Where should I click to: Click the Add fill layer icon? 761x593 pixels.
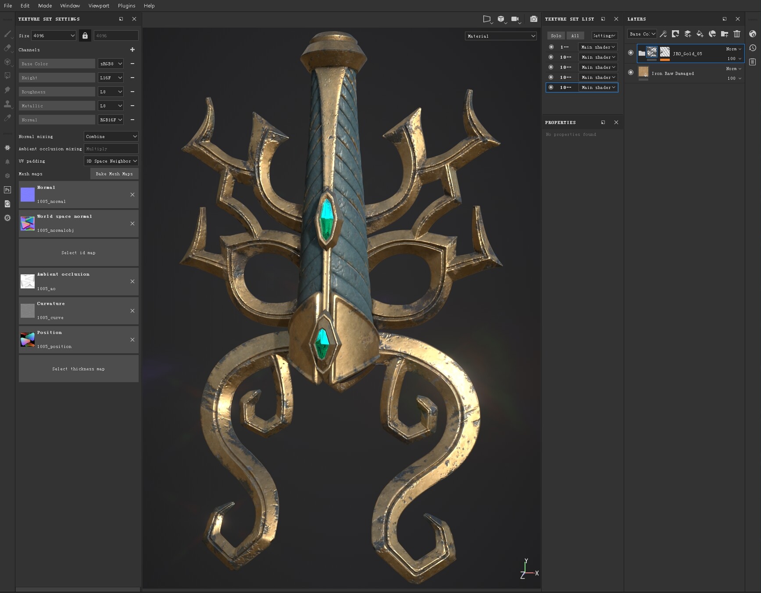click(x=700, y=34)
